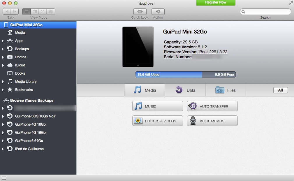Click the iCloud label in sidebar
The width and height of the screenshot is (294, 181).
tap(20, 65)
